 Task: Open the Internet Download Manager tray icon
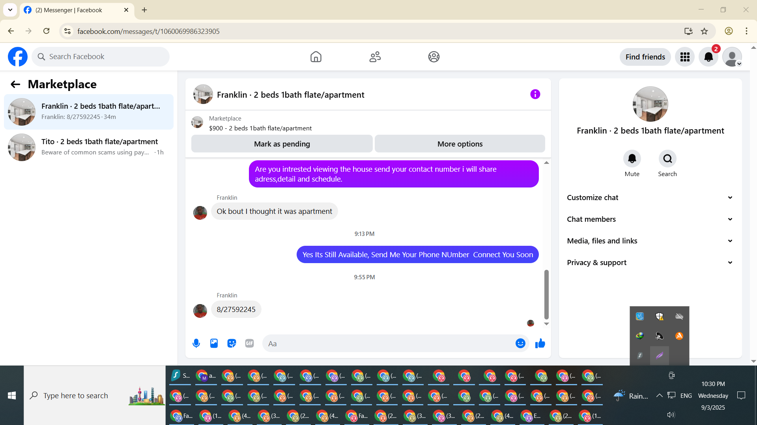(x=640, y=336)
